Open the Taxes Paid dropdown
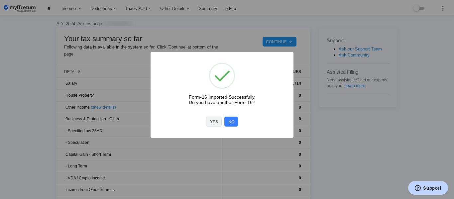Viewport: 454px width, 199px height. [138, 8]
